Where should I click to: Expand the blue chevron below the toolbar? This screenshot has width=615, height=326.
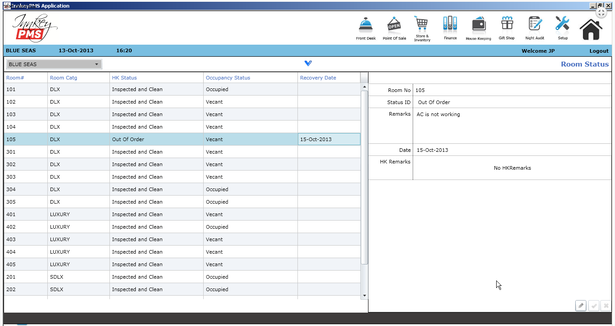tap(308, 63)
